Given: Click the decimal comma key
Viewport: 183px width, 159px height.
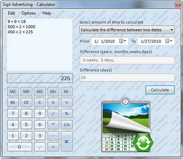Looking at the screenshot, I should pyautogui.click(x=40, y=147).
